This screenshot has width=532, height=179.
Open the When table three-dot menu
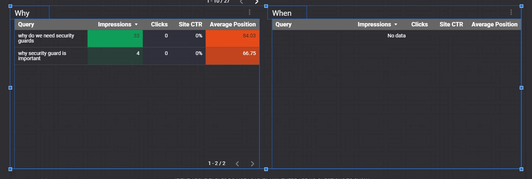tap(511, 12)
